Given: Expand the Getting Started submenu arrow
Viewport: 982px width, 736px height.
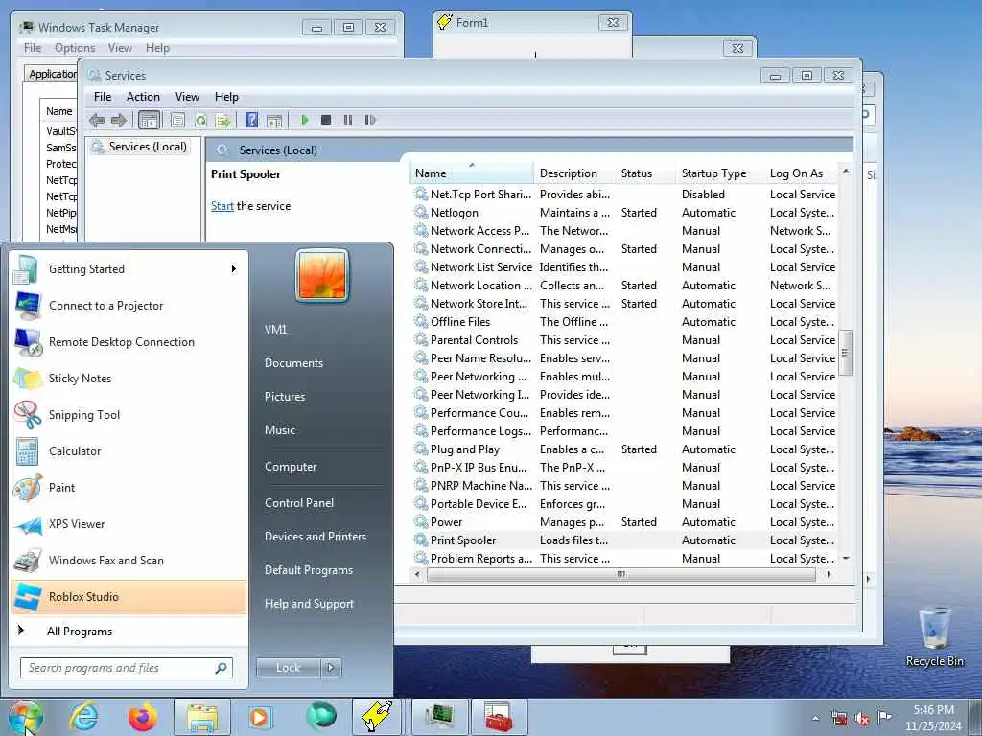Looking at the screenshot, I should click(234, 269).
